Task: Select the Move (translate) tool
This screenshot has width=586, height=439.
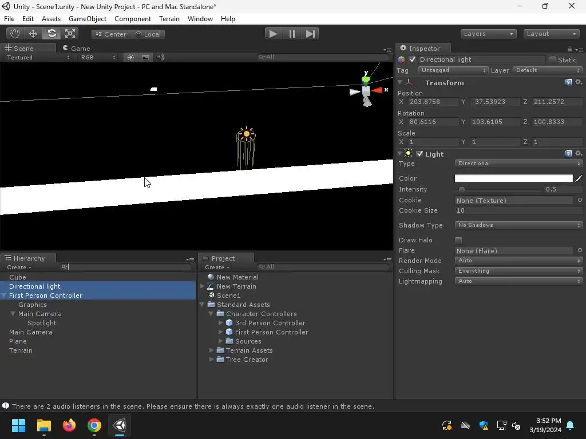Action: (x=33, y=34)
